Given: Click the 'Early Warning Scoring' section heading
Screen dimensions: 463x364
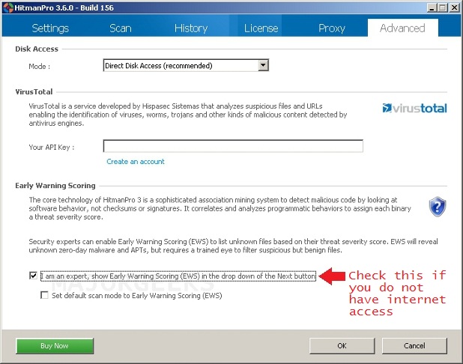Looking at the screenshot, I should pos(55,186).
